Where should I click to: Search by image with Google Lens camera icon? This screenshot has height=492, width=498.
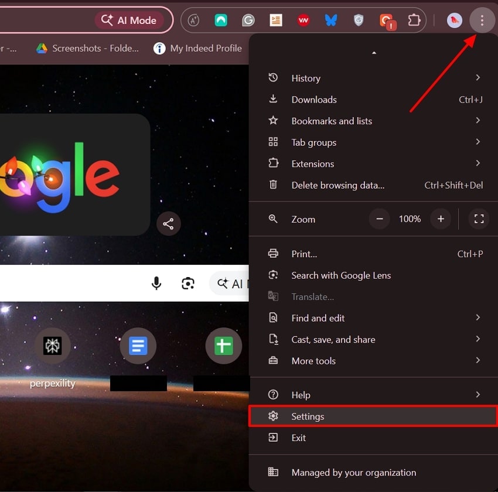coord(188,283)
